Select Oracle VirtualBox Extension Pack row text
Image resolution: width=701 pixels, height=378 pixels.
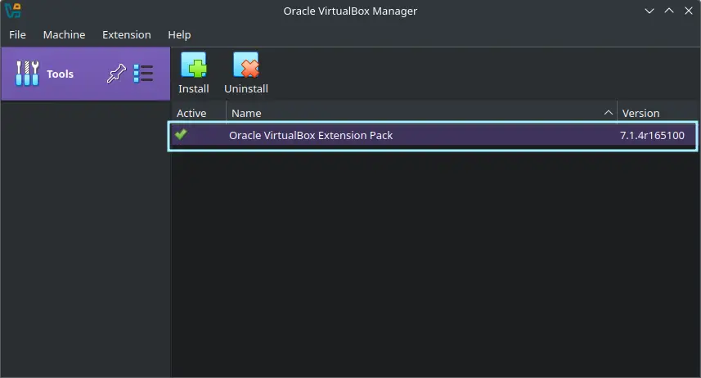click(311, 136)
